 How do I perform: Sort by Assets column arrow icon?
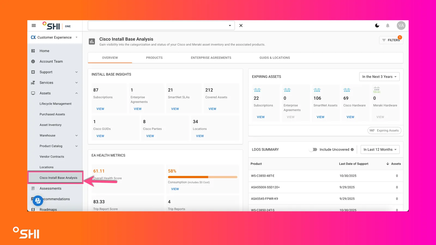(387, 164)
